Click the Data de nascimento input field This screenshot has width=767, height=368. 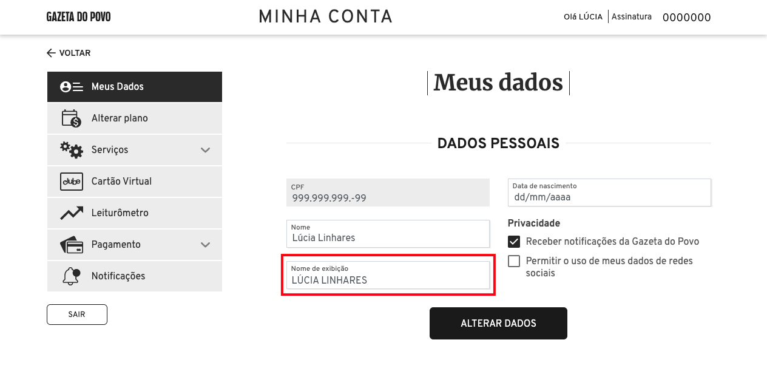tap(609, 196)
